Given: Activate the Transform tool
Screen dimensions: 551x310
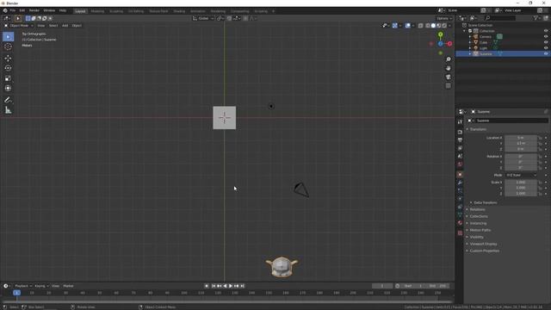Looking at the screenshot, I should pos(8,88).
